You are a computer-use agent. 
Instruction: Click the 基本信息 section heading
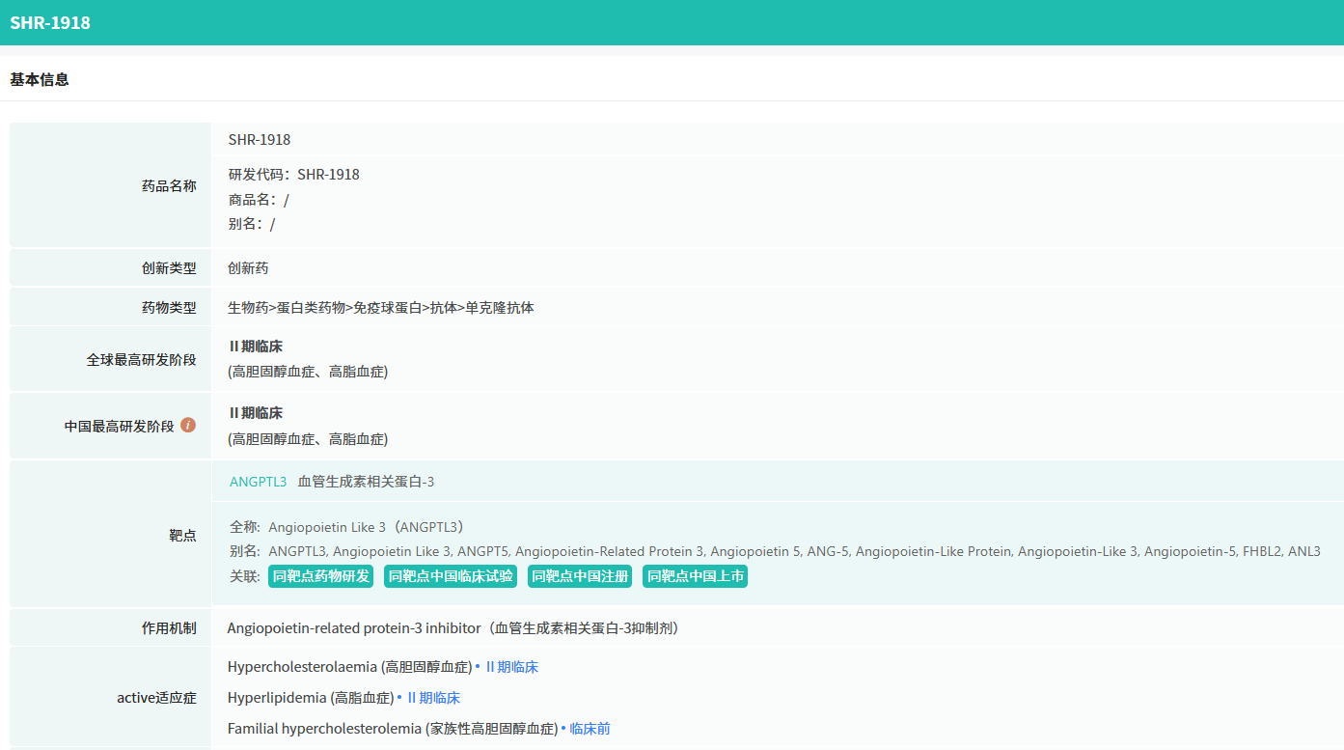(40, 79)
